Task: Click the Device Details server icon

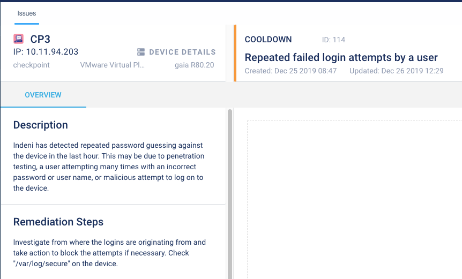Action: pyautogui.click(x=141, y=52)
